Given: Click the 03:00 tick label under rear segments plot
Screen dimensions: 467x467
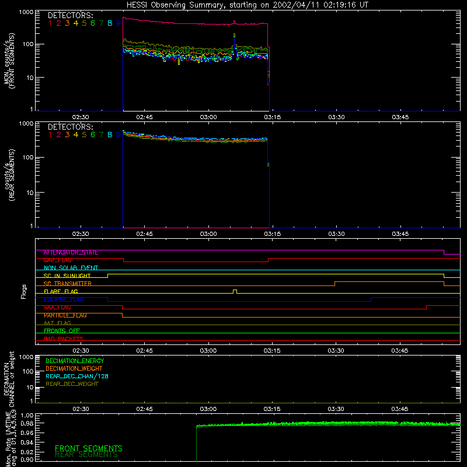Looking at the screenshot, I should pos(208,234).
